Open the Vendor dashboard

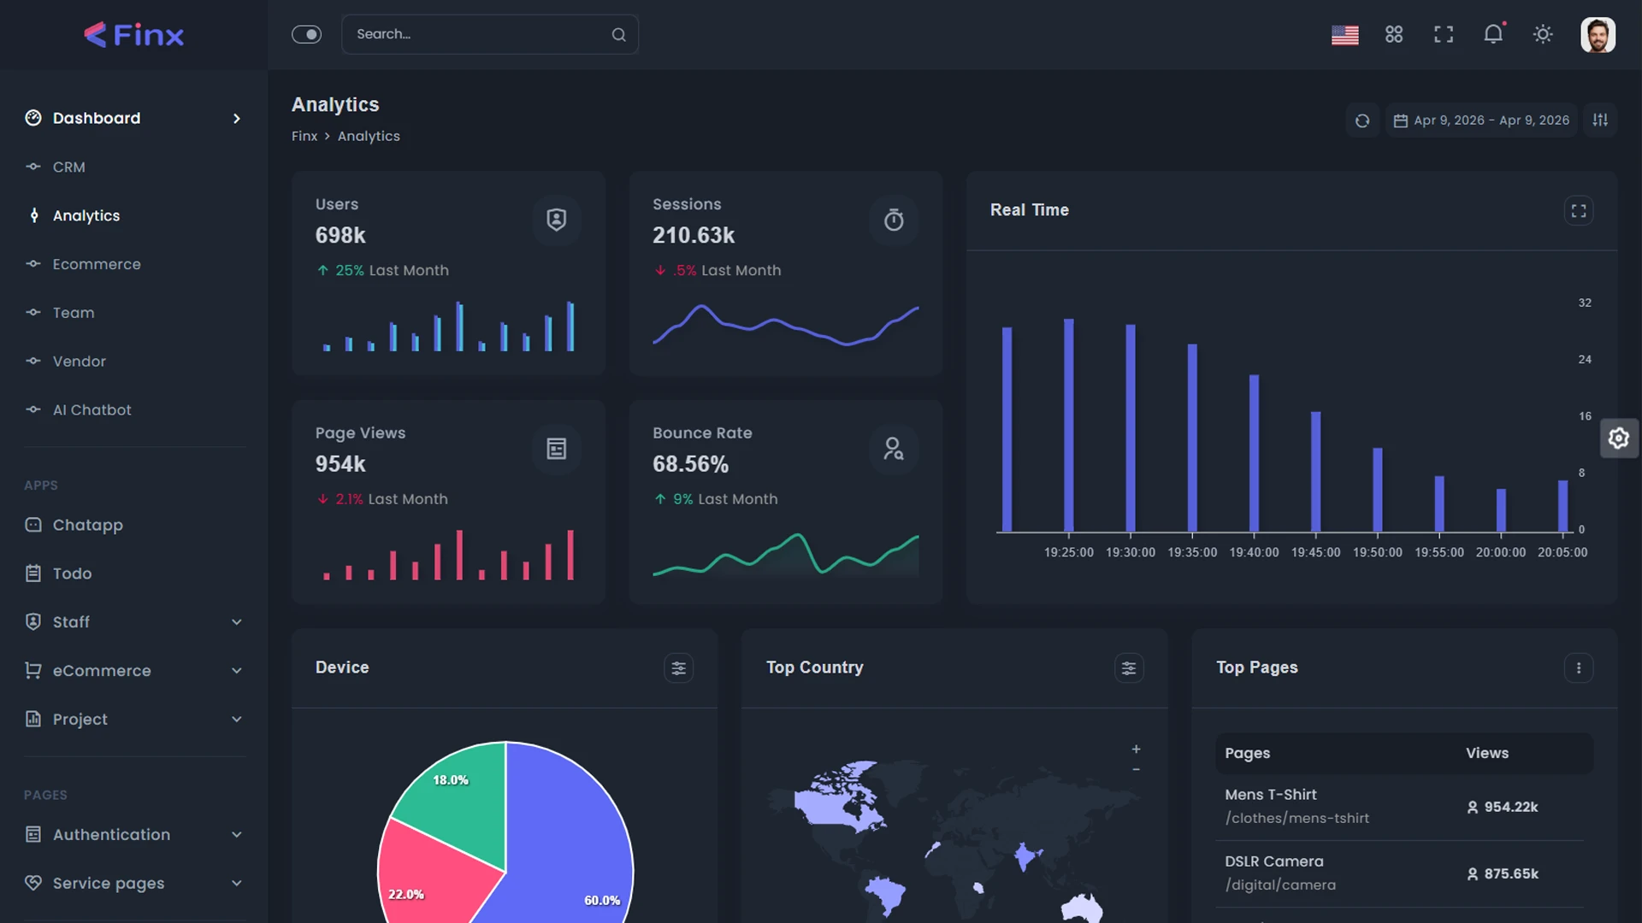tap(80, 362)
